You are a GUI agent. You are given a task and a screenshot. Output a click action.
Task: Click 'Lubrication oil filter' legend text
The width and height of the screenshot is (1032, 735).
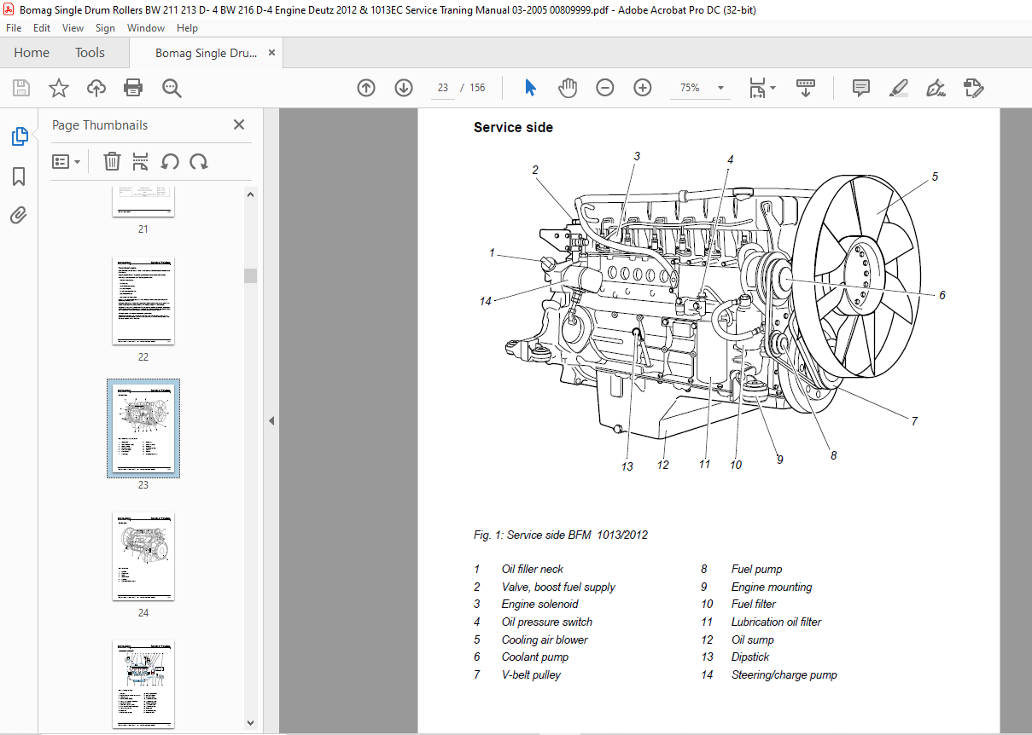click(x=776, y=622)
